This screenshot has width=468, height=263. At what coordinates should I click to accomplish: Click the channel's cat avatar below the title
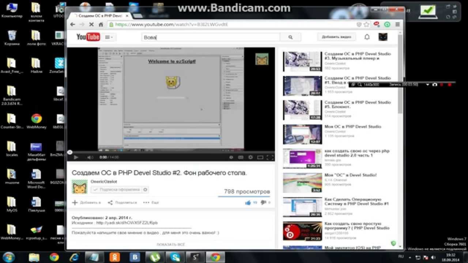tap(79, 187)
